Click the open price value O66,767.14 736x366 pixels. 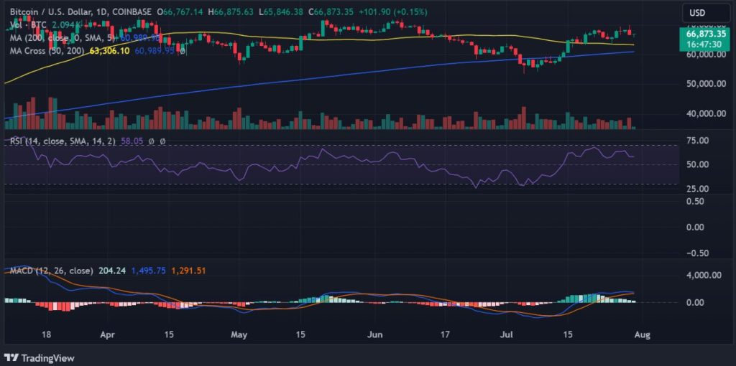[x=181, y=11]
